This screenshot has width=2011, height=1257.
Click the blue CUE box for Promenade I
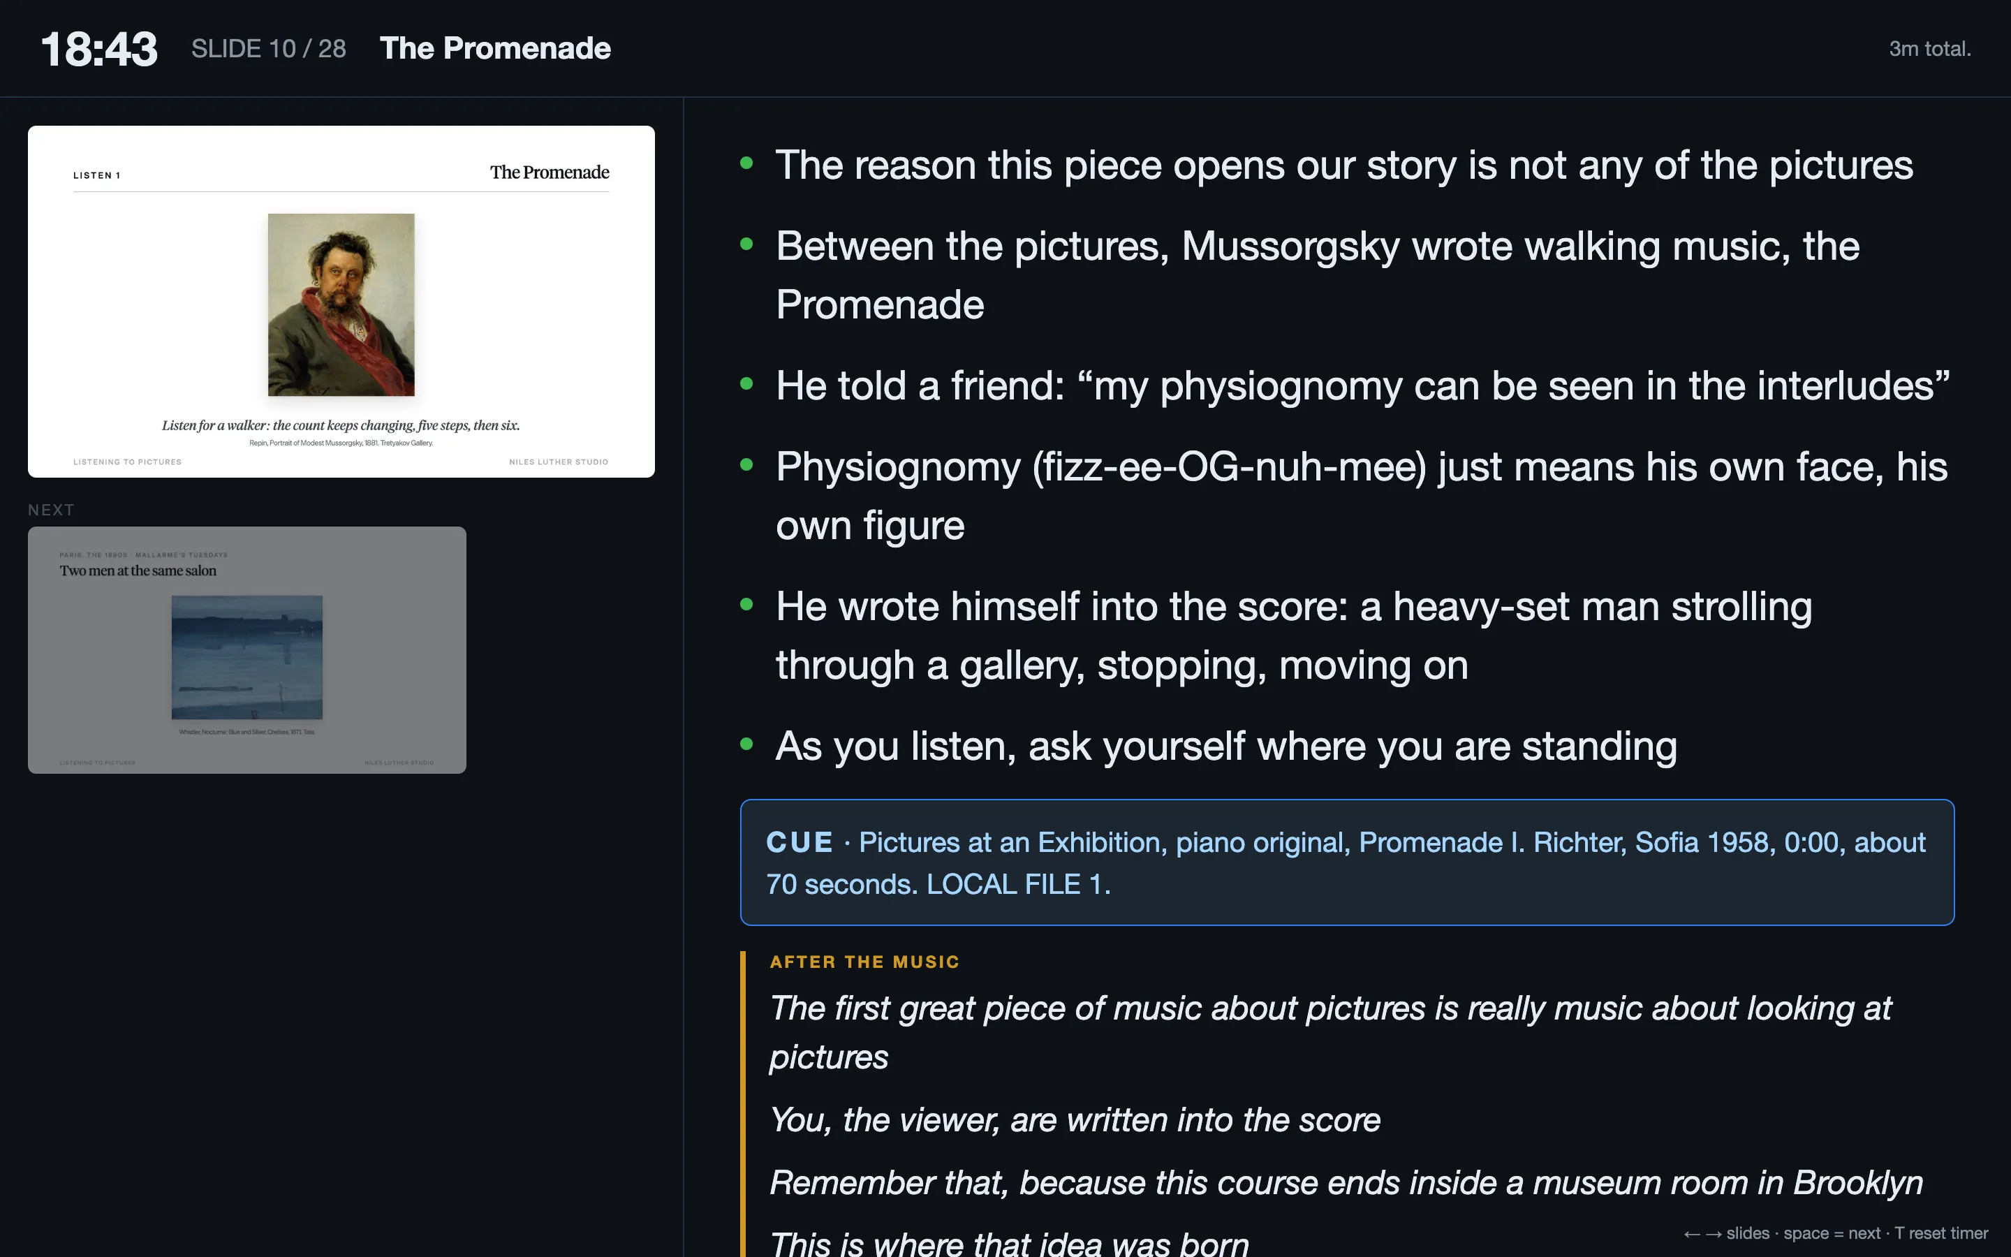[x=1346, y=862]
